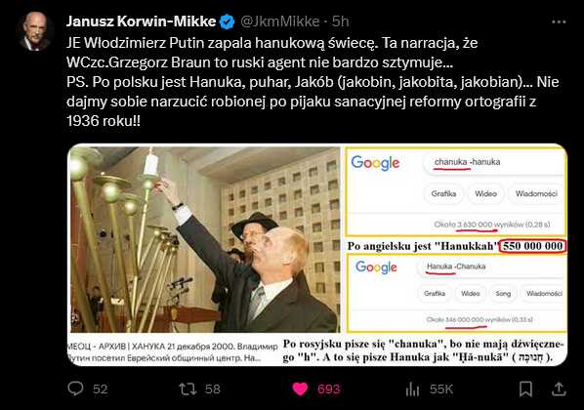Click the top Google logo in image
Image resolution: width=584 pixels, height=410 pixels.
[375, 163]
